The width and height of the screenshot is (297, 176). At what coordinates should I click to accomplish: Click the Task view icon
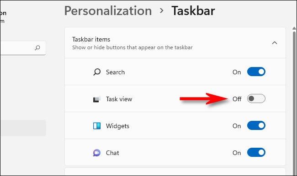[96, 99]
